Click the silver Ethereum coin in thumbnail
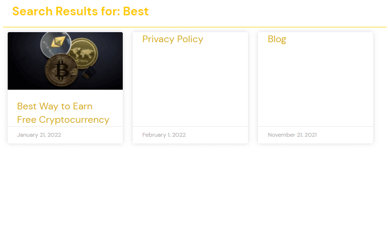Screen dimensions: 388x236 click(56, 44)
